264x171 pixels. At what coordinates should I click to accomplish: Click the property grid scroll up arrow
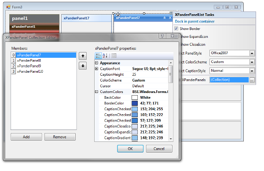171,63
